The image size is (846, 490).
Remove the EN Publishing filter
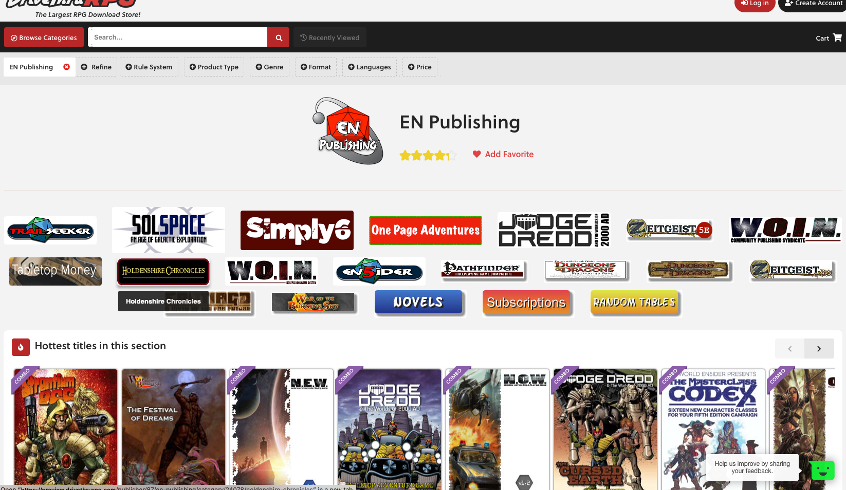pyautogui.click(x=66, y=67)
